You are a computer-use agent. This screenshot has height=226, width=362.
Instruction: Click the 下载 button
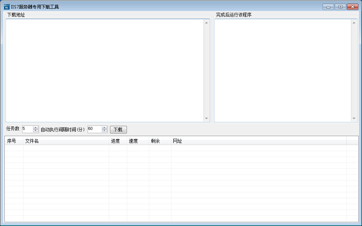(118, 130)
